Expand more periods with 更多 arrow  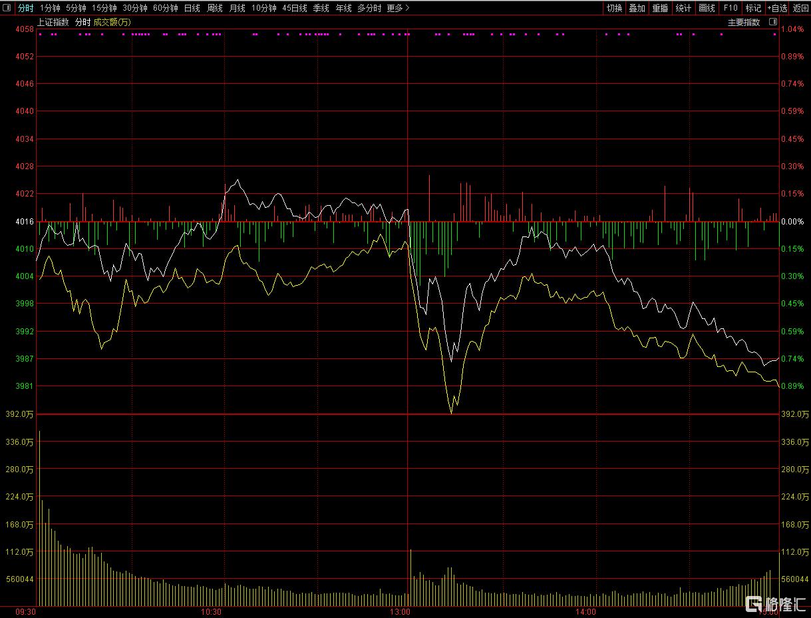[398, 8]
